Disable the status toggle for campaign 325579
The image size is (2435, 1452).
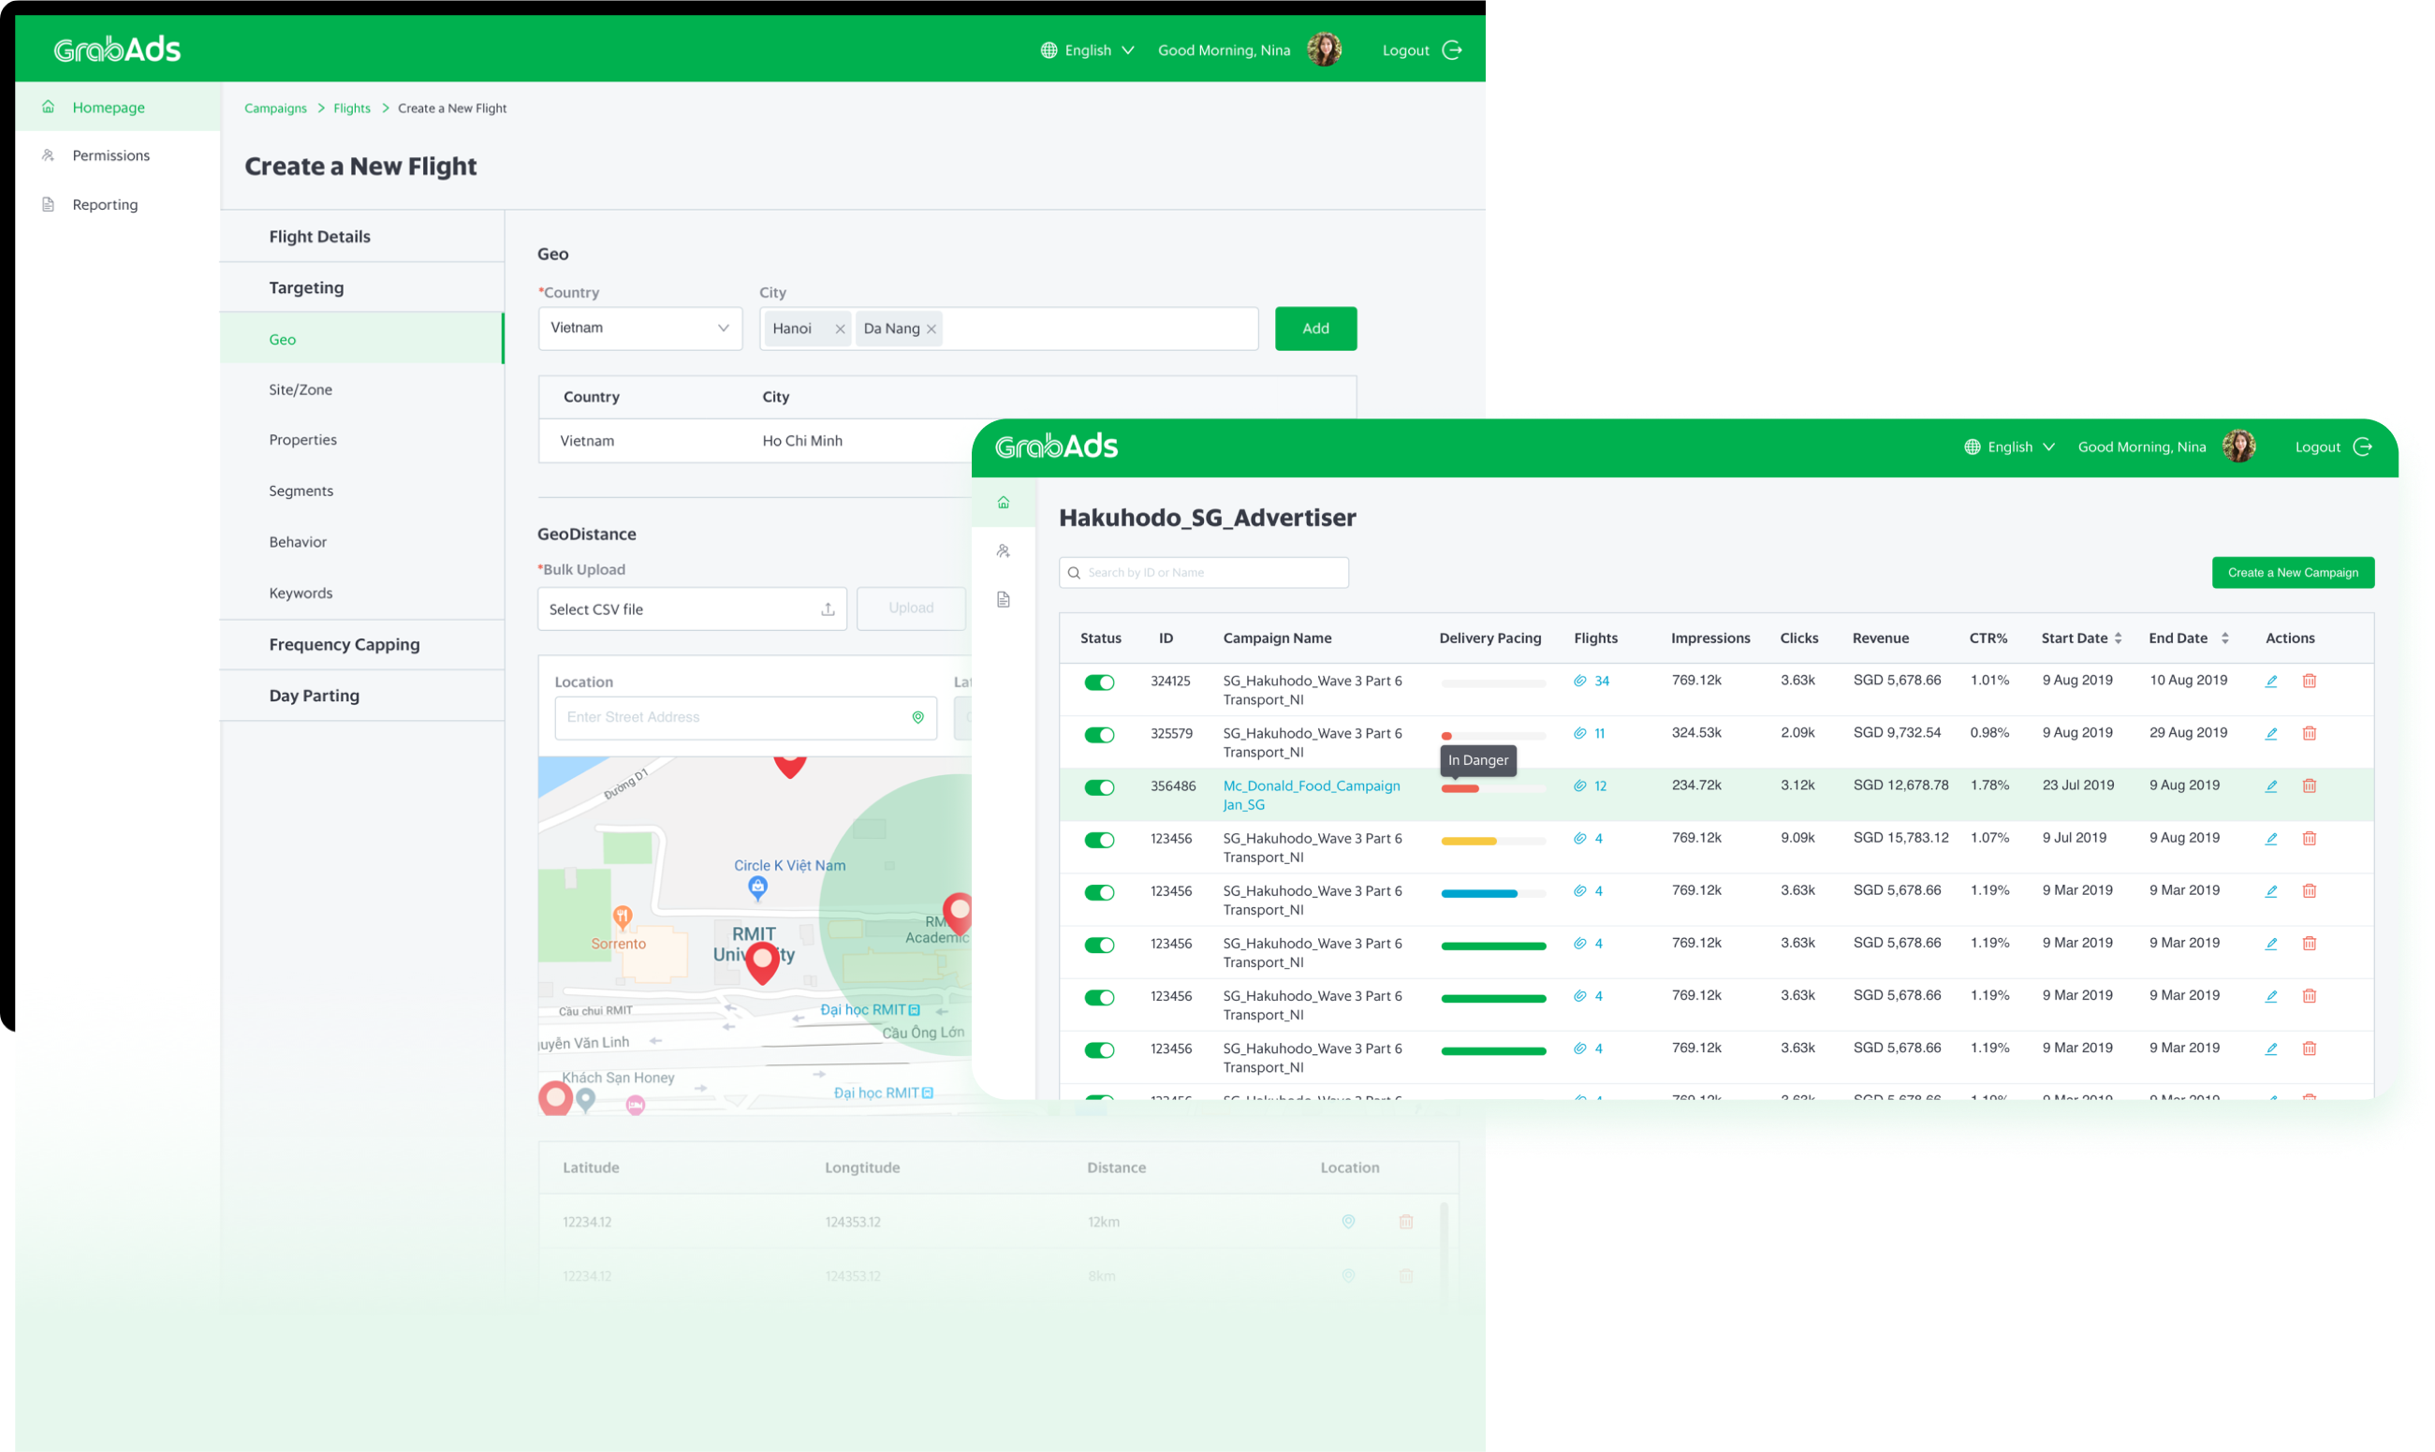pyautogui.click(x=1100, y=734)
